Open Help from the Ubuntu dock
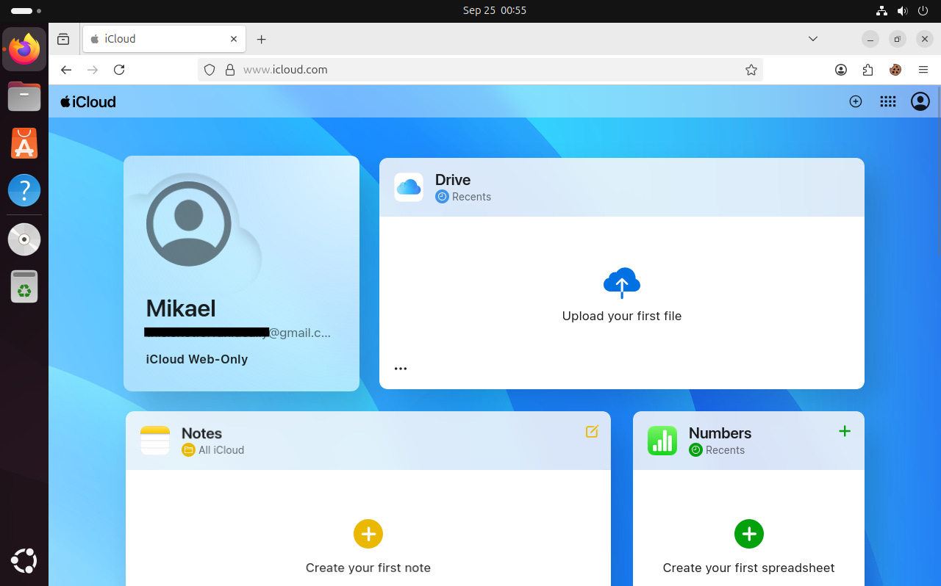Image resolution: width=941 pixels, height=586 pixels. coord(24,190)
